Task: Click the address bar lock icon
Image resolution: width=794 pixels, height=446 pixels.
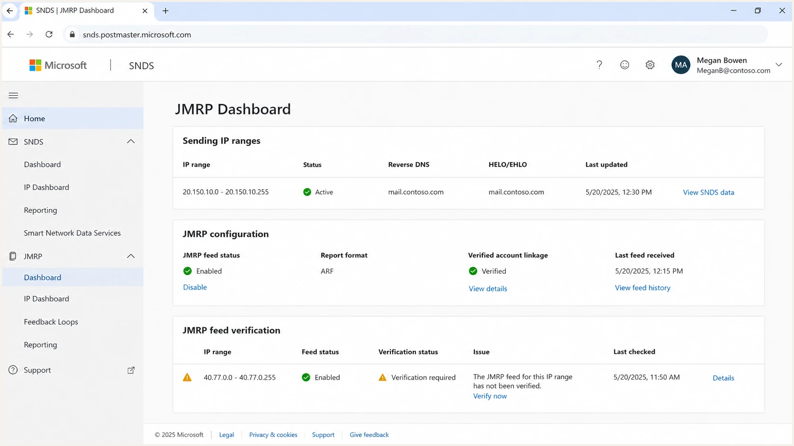Action: point(72,35)
